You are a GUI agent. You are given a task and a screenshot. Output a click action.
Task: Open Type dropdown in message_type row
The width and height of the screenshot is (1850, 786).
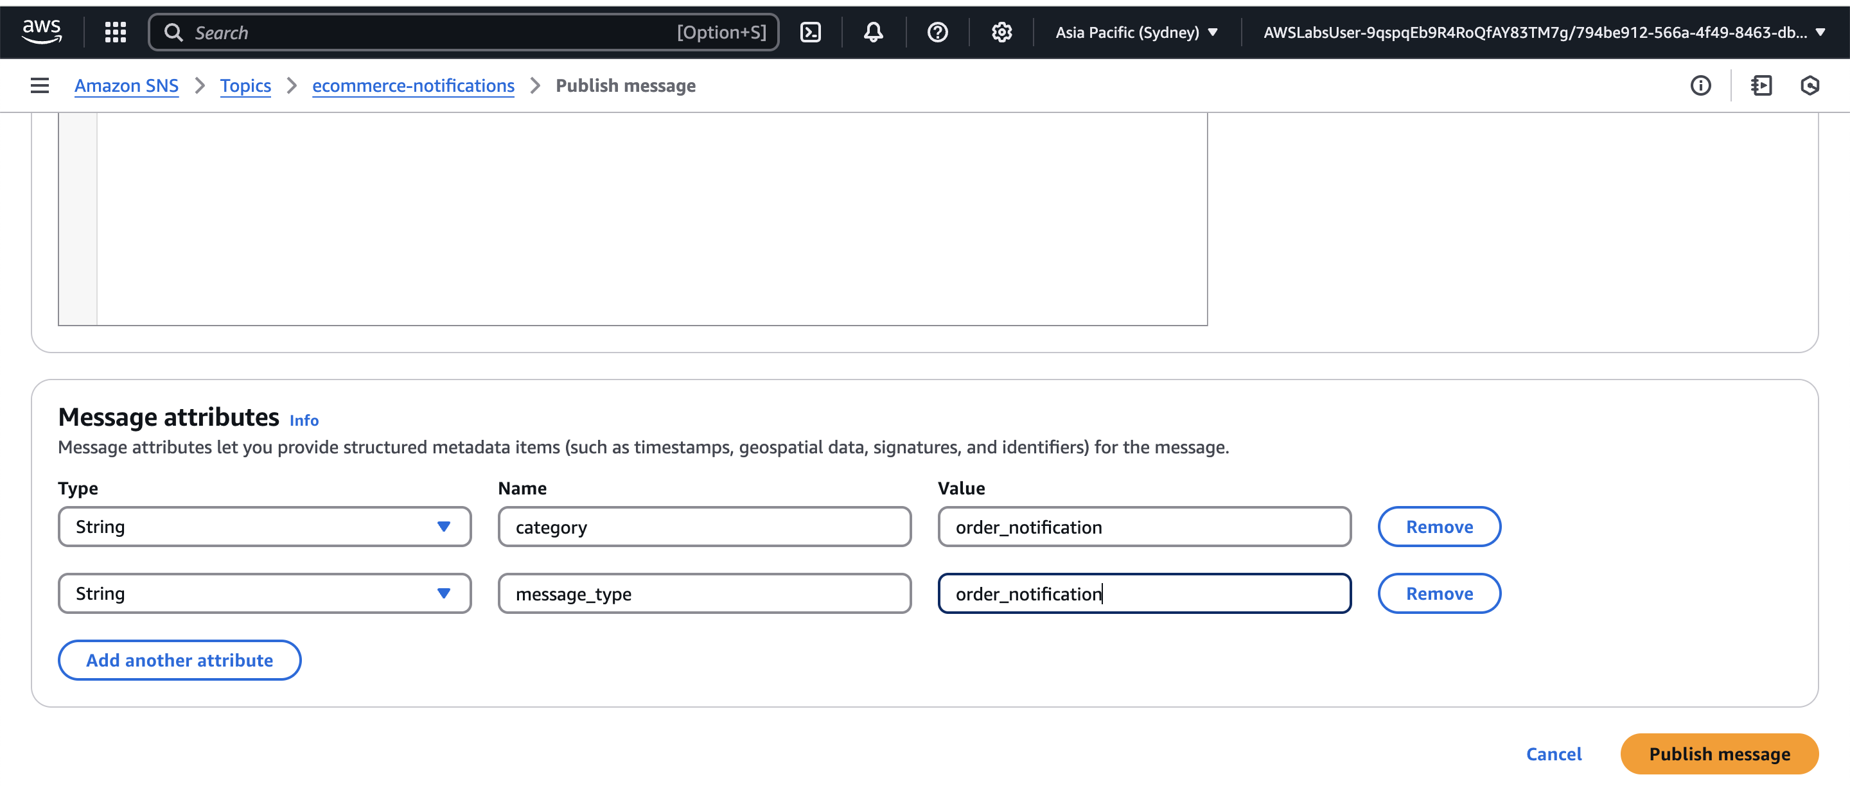tap(264, 593)
